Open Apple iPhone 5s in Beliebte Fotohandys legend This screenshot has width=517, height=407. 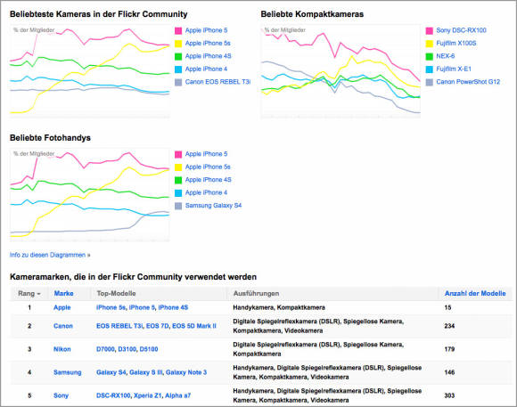pos(208,167)
